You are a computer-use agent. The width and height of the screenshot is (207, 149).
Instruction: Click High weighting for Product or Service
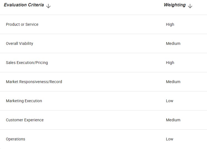click(170, 24)
